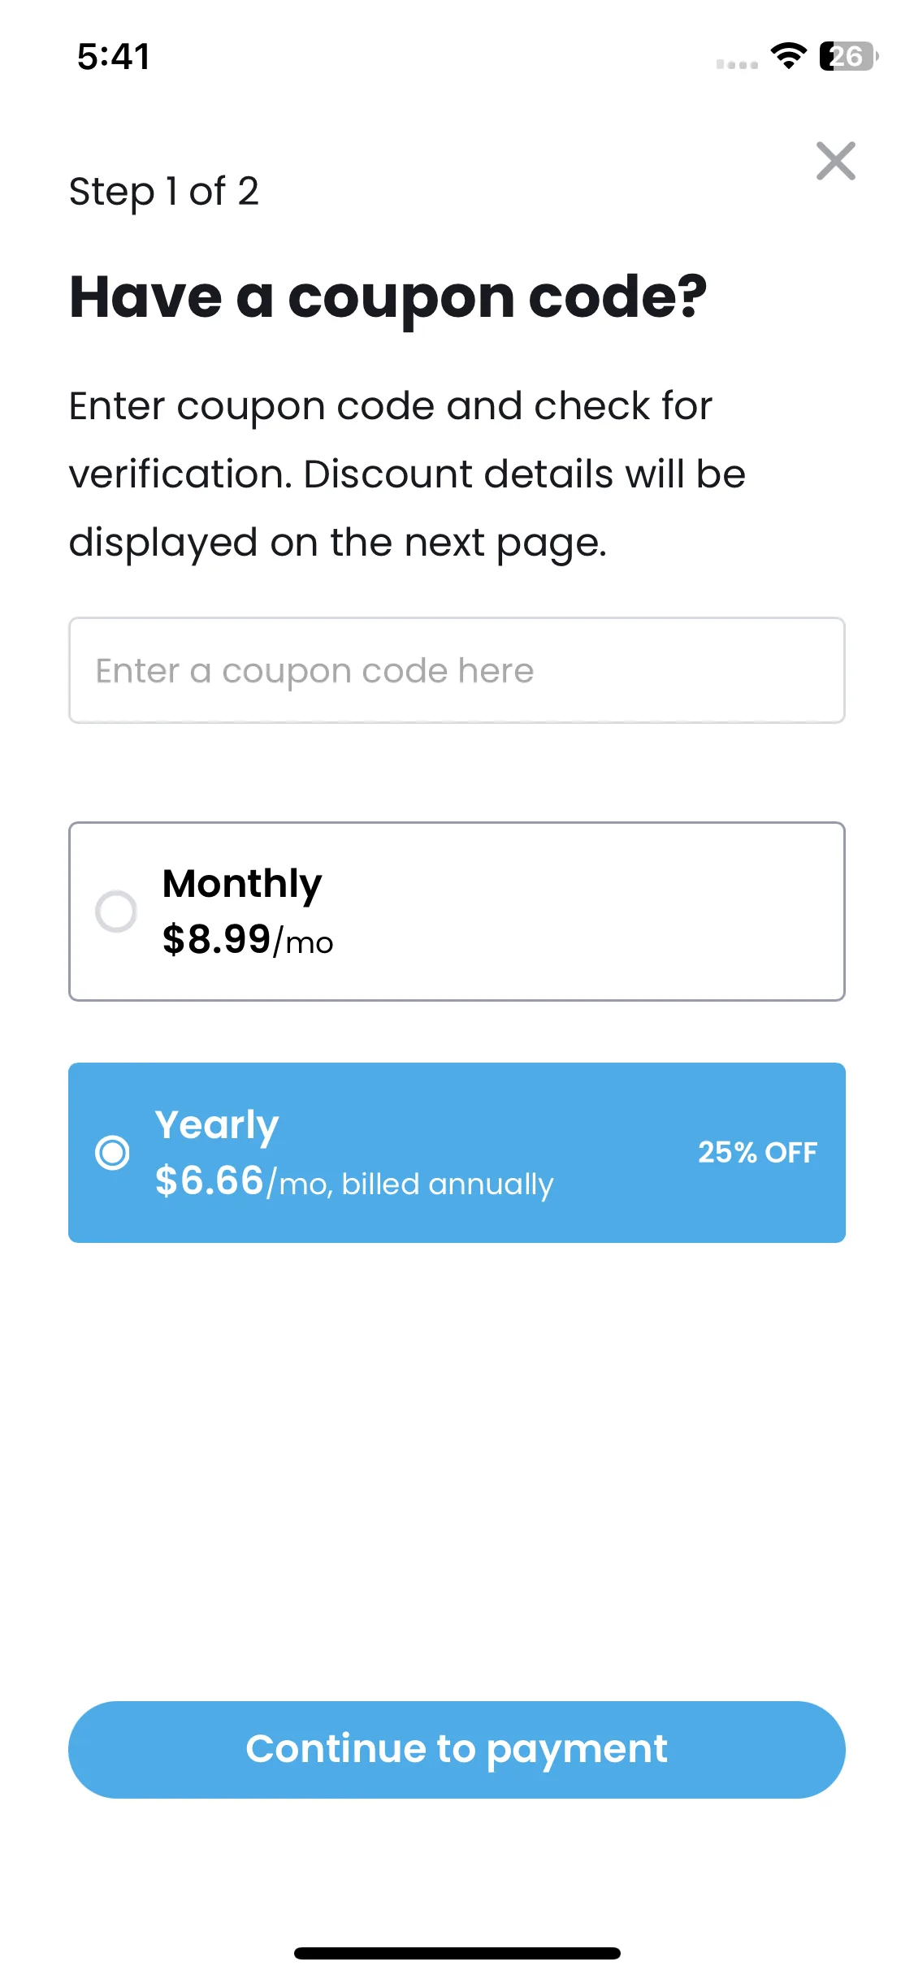Tap the 5:41 clock in status bar
The image size is (914, 1979).
114,57
